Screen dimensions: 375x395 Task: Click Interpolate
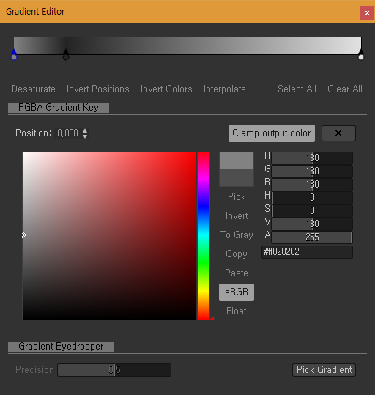225,89
